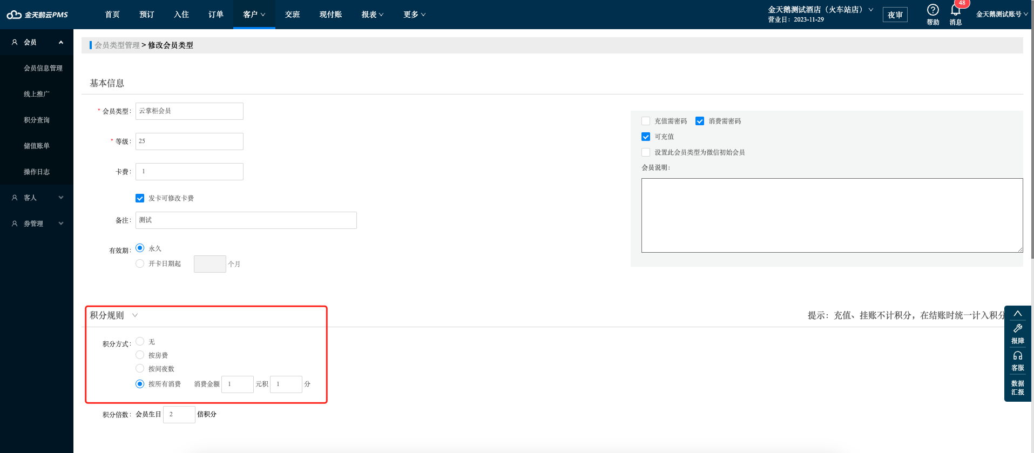1034x453 pixels.
Task: Open the 数据汇报 side button
Action: [1017, 388]
